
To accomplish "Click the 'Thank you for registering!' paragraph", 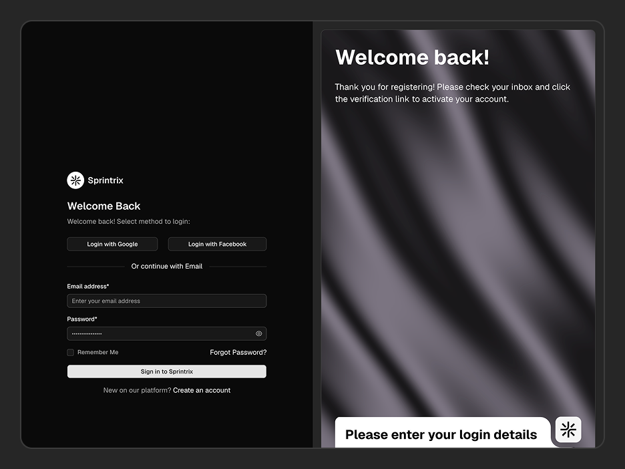I will coord(453,93).
